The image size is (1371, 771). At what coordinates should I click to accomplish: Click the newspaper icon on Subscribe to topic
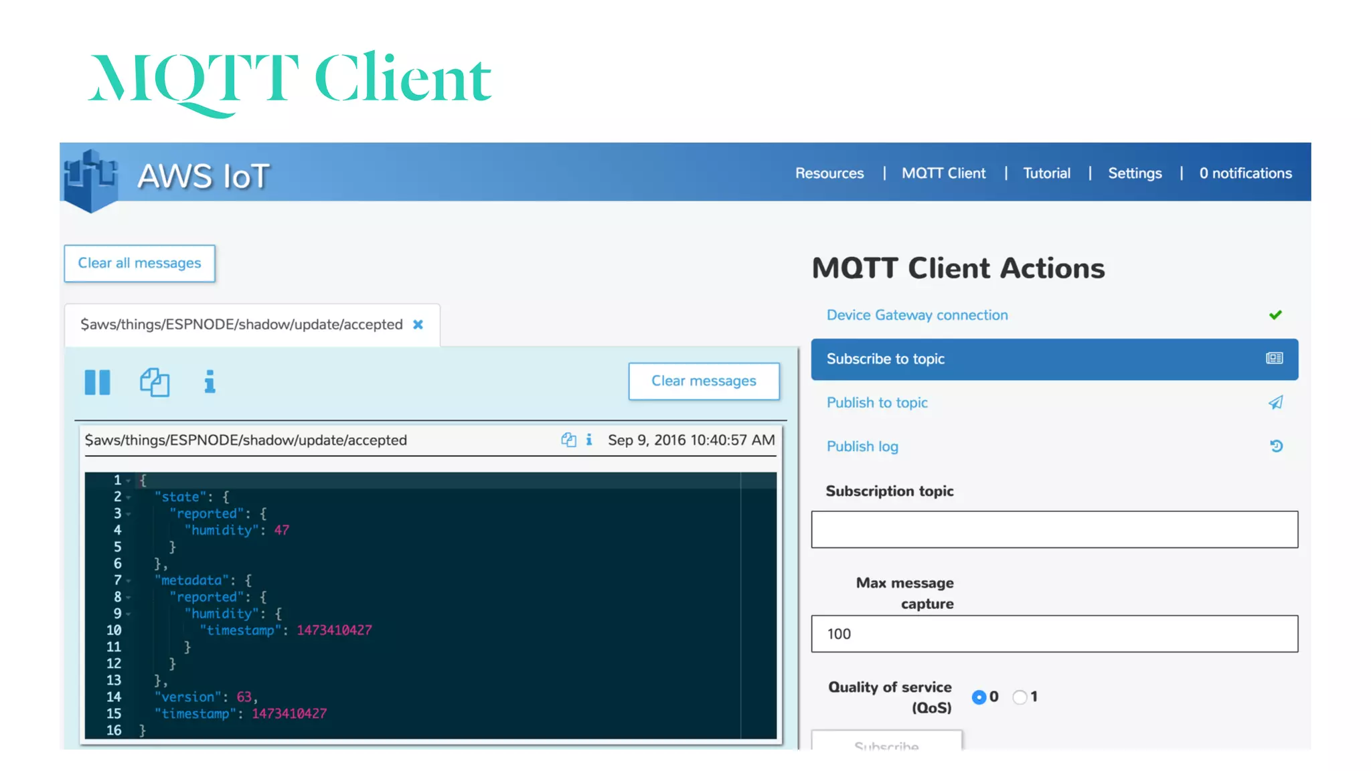pyautogui.click(x=1274, y=359)
